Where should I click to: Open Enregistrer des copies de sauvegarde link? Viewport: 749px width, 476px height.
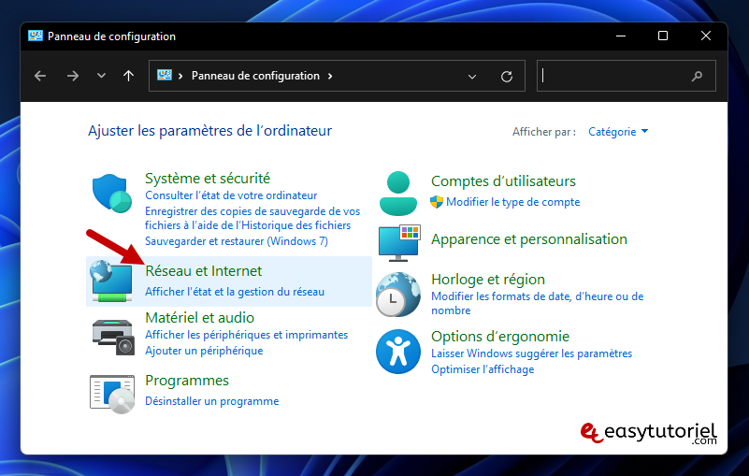coord(252,218)
